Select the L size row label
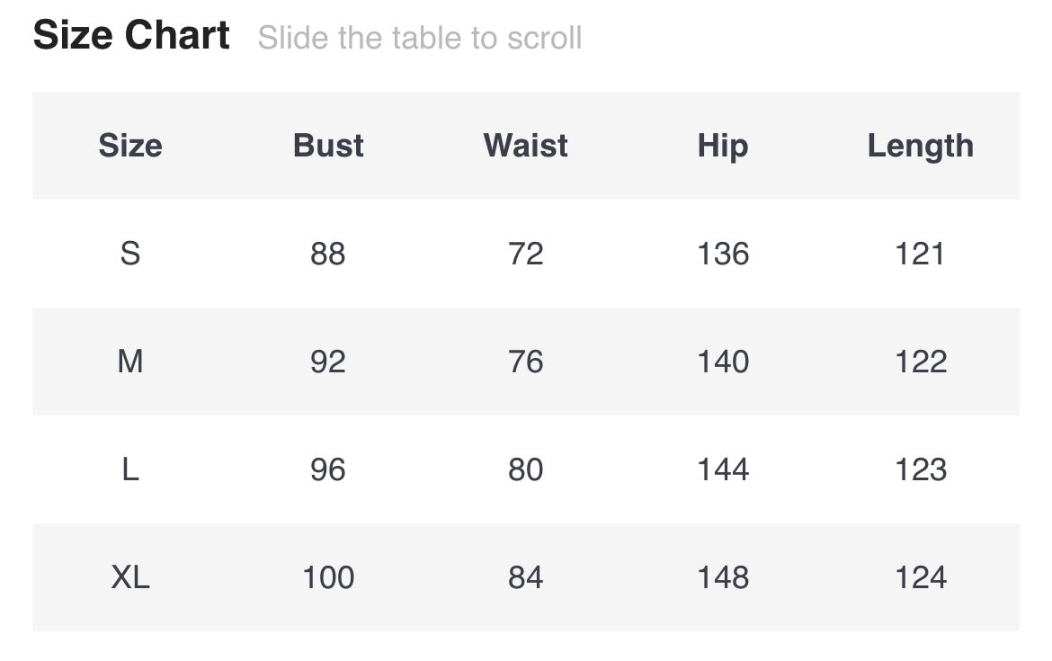Image resolution: width=1052 pixels, height=661 pixels. tap(130, 469)
